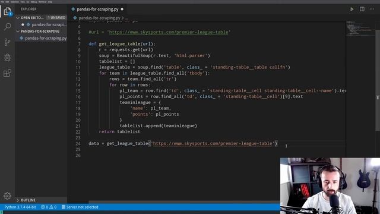Open the Explorer view in activity bar
Viewport: 380px width, 214px height.
pos(7,11)
